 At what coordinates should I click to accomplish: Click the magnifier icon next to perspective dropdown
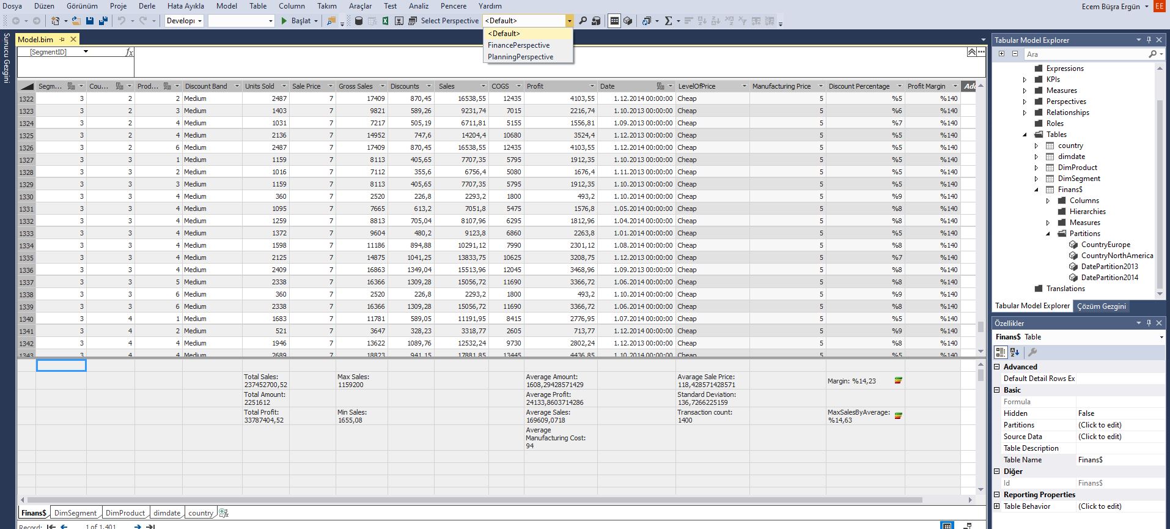583,21
